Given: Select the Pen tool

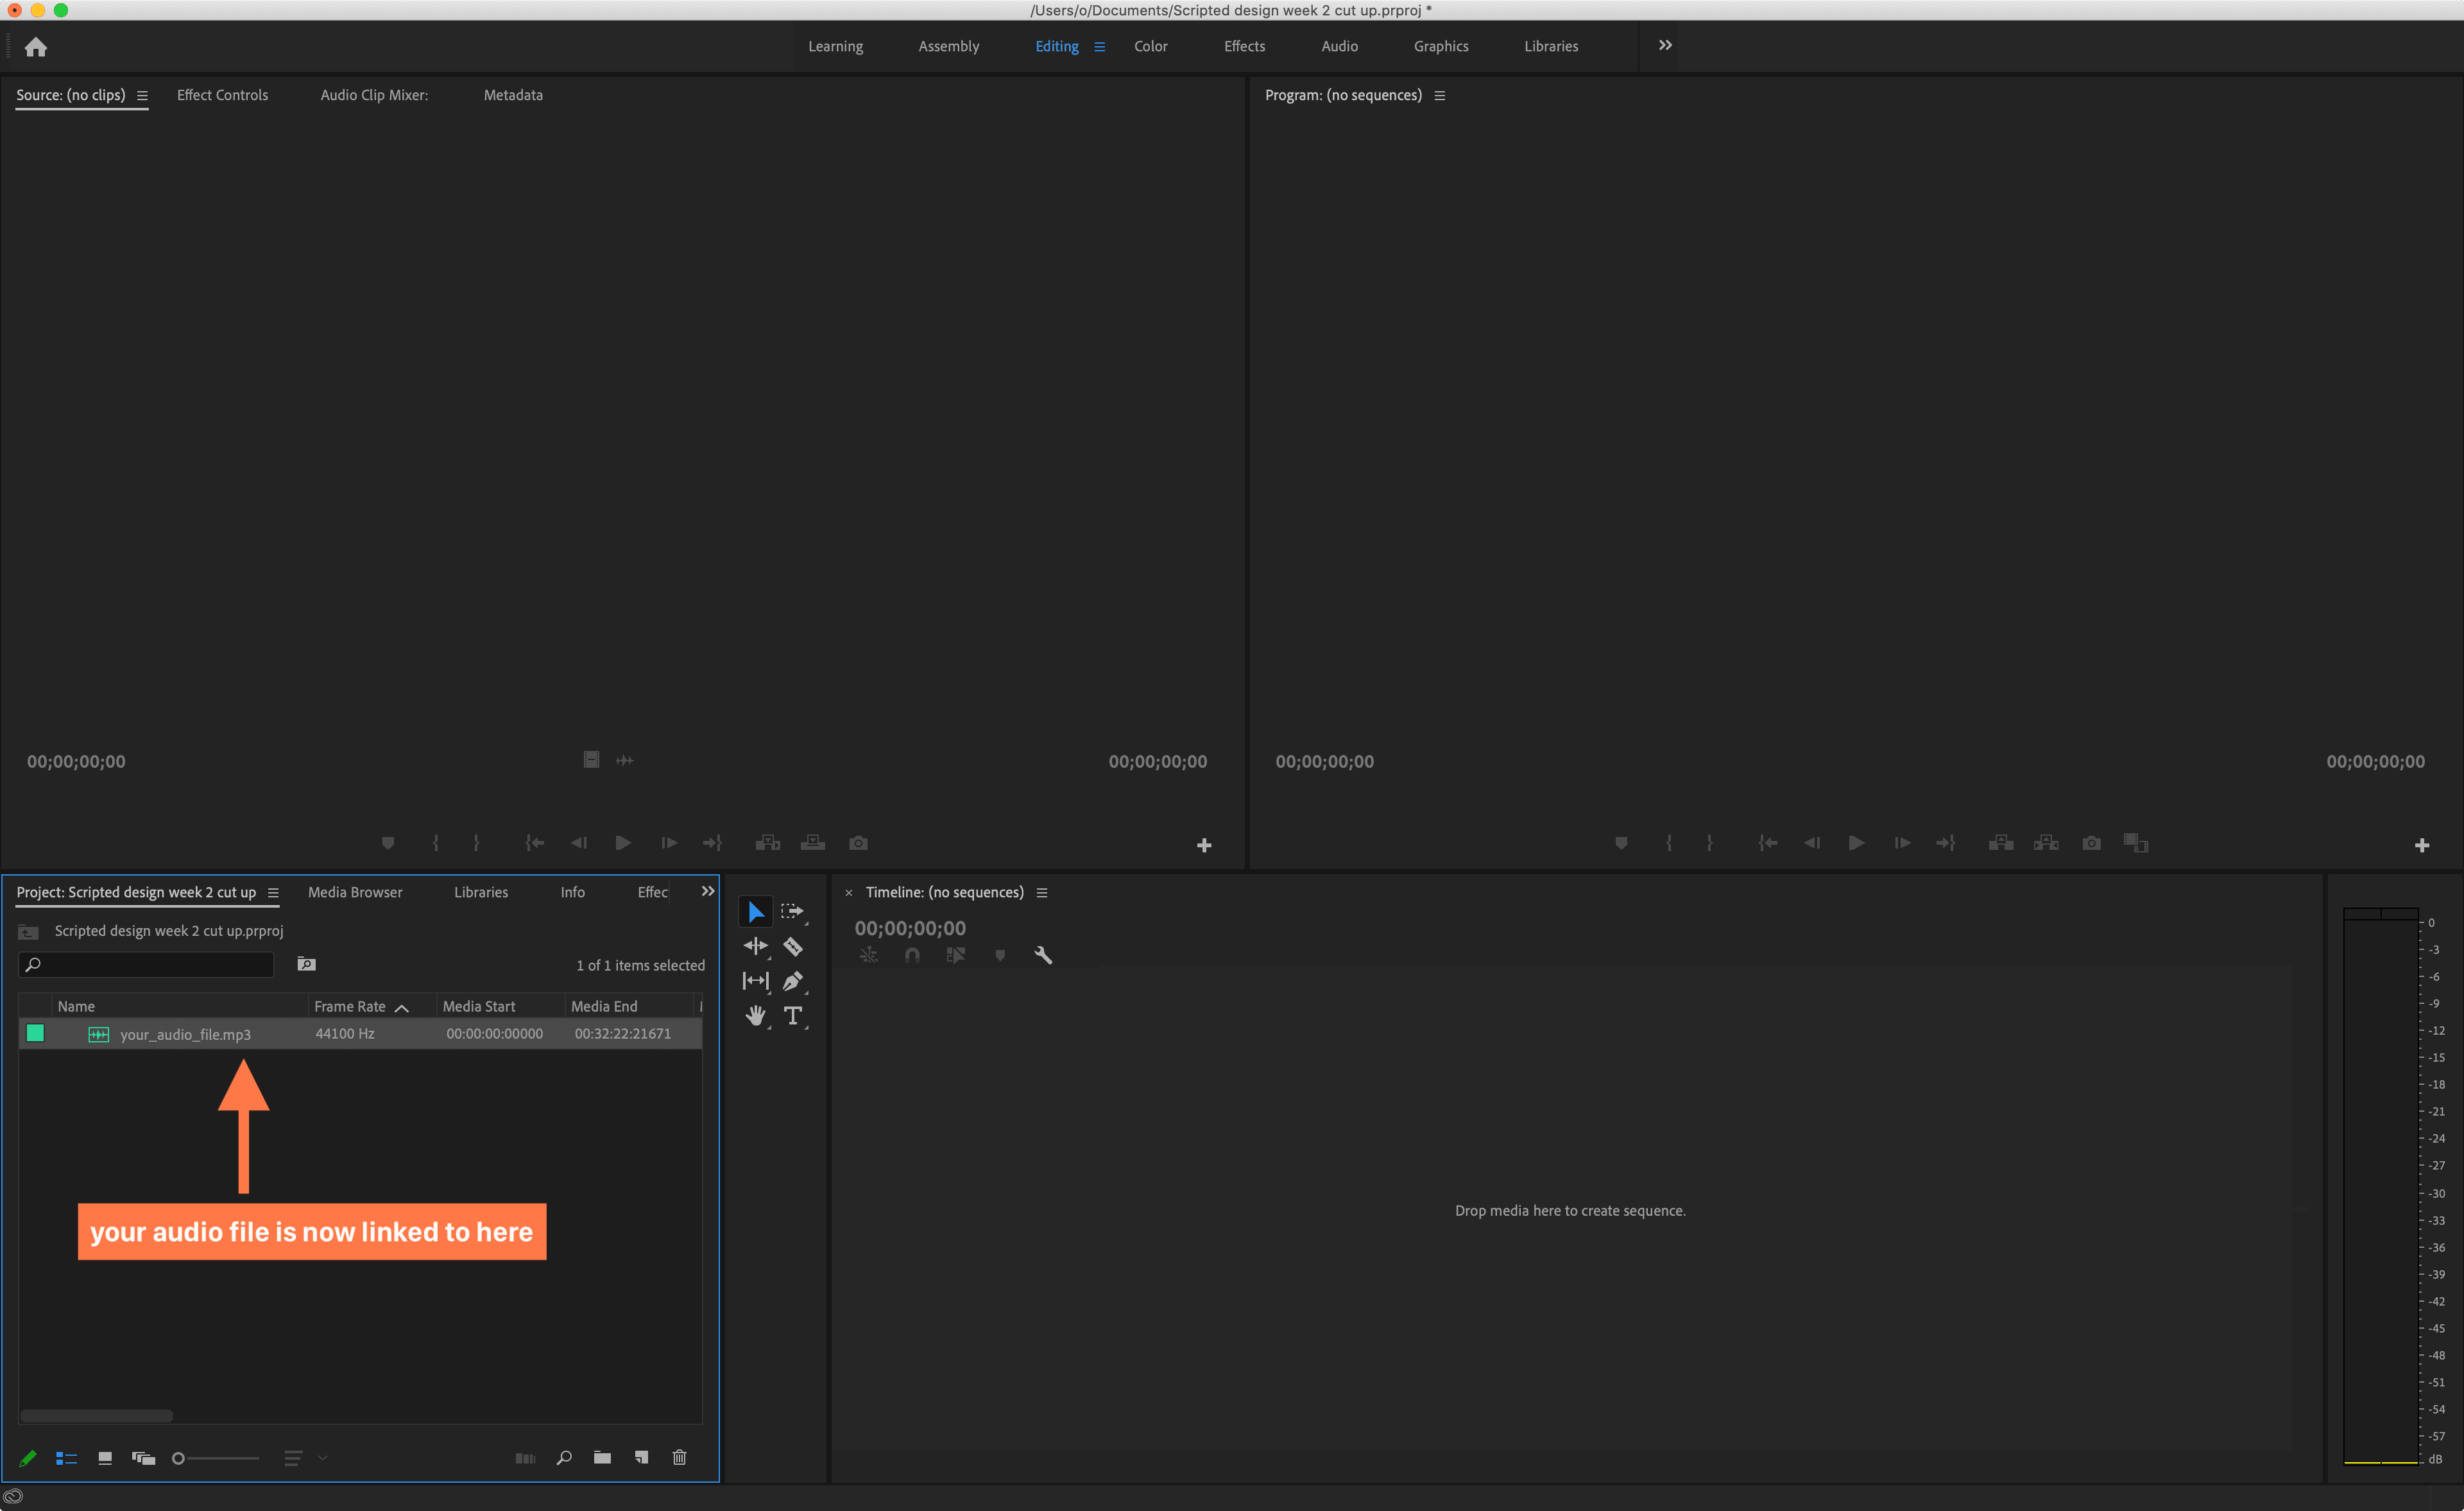Looking at the screenshot, I should point(793,981).
